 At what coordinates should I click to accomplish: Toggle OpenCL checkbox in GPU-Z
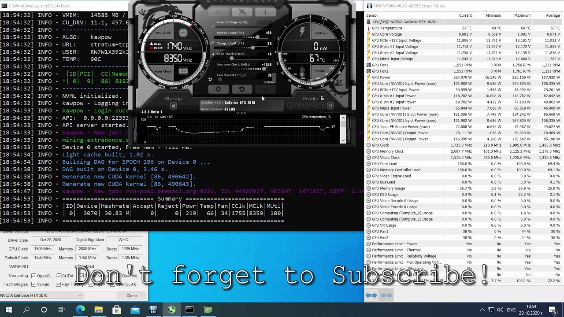pyautogui.click(x=33, y=276)
